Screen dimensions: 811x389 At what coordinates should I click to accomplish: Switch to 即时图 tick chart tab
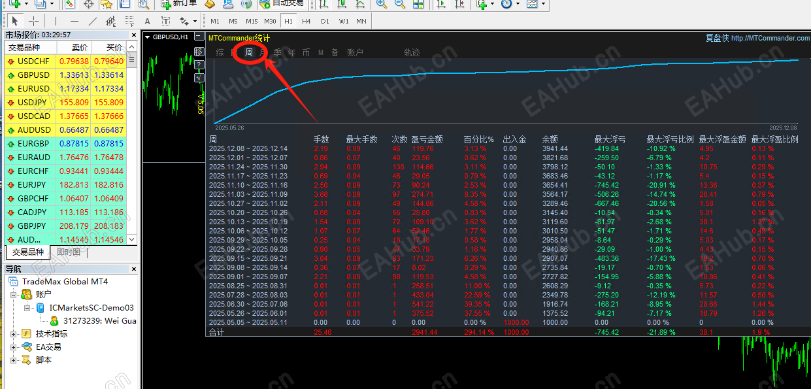(x=69, y=252)
